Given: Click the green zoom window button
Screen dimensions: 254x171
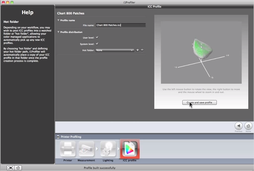Looking at the screenshot, I should (12, 2).
